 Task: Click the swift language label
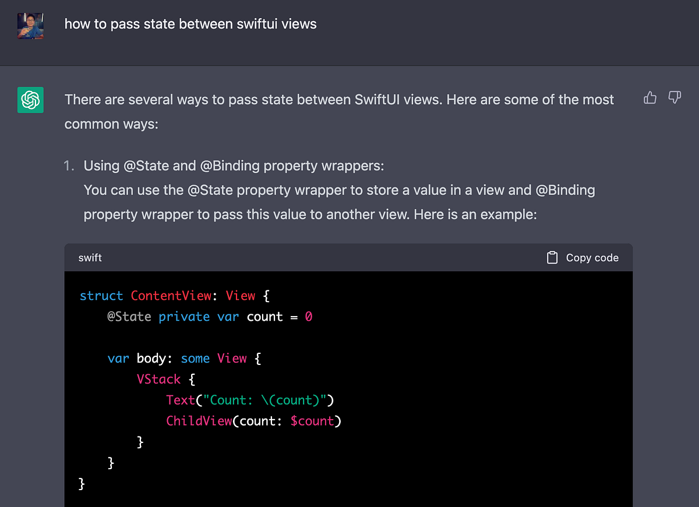click(x=89, y=257)
